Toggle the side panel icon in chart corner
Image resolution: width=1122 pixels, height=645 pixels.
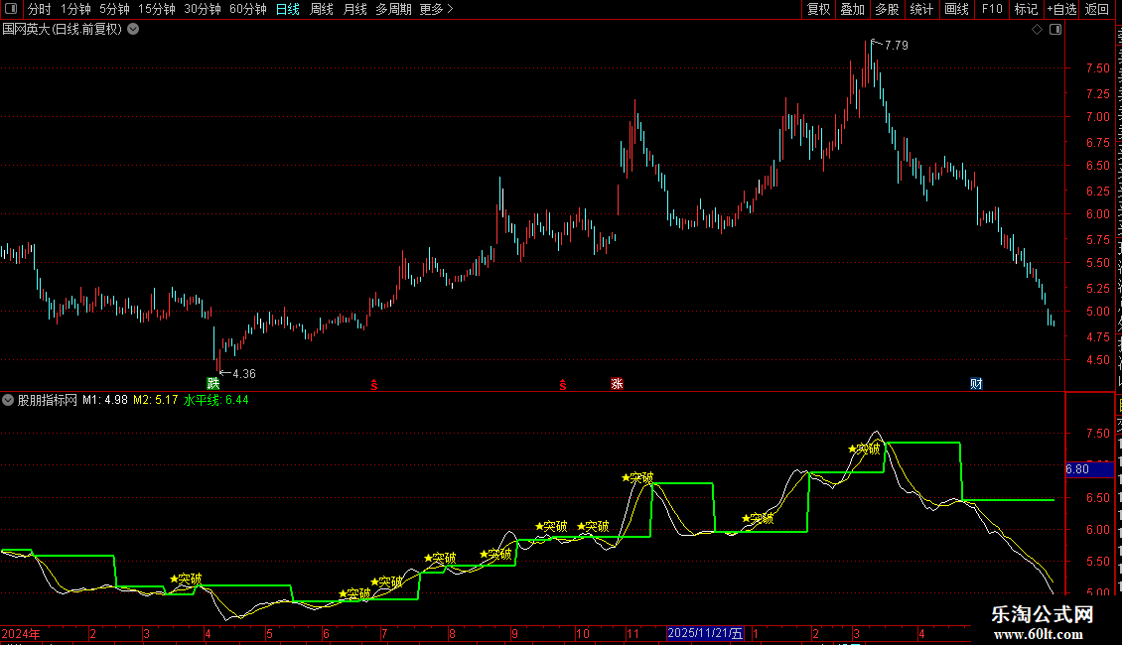coord(1055,30)
